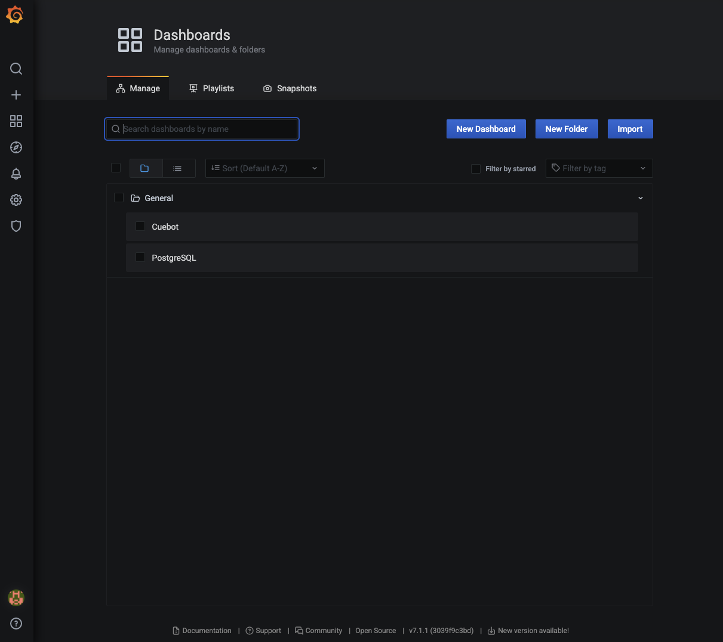Open the Sort (Default A-Z) dropdown
723x642 pixels.
tap(265, 168)
